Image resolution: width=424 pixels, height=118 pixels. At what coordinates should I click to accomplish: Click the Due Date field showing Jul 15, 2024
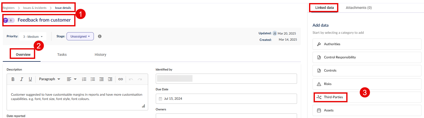[226, 99]
